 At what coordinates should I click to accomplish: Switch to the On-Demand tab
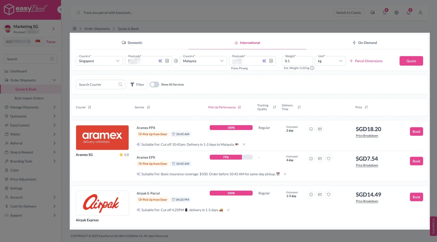(364, 43)
